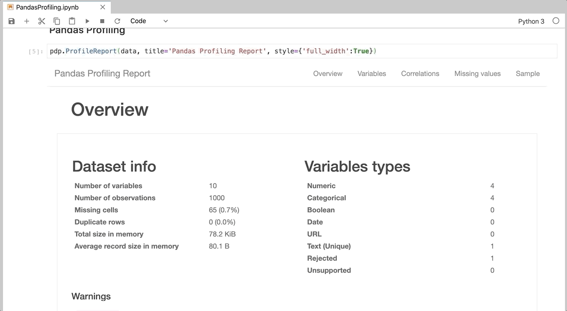This screenshot has width=567, height=311.
Task: Jump to Missing values section
Action: (x=477, y=73)
